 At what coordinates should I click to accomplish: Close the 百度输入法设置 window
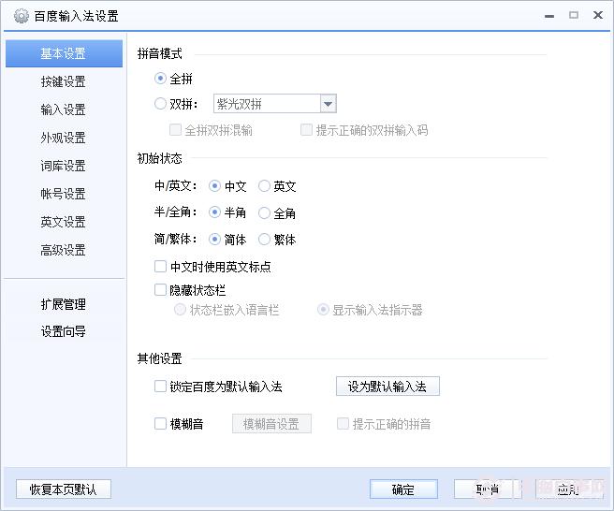click(x=597, y=15)
